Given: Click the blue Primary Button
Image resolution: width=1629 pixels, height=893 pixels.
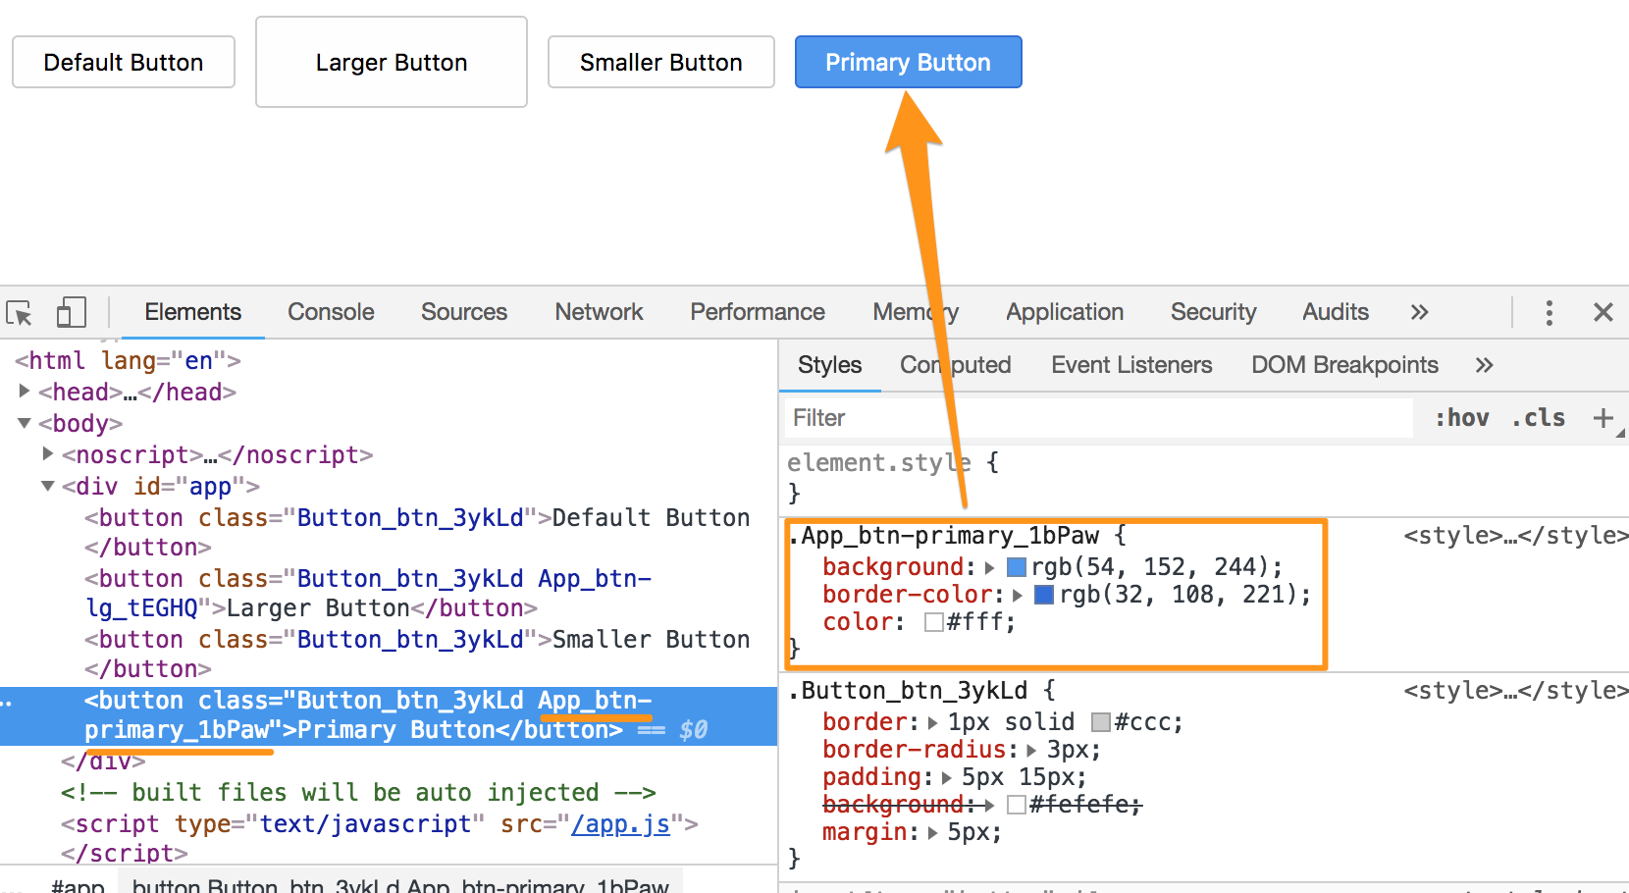Looking at the screenshot, I should pyautogui.click(x=909, y=62).
